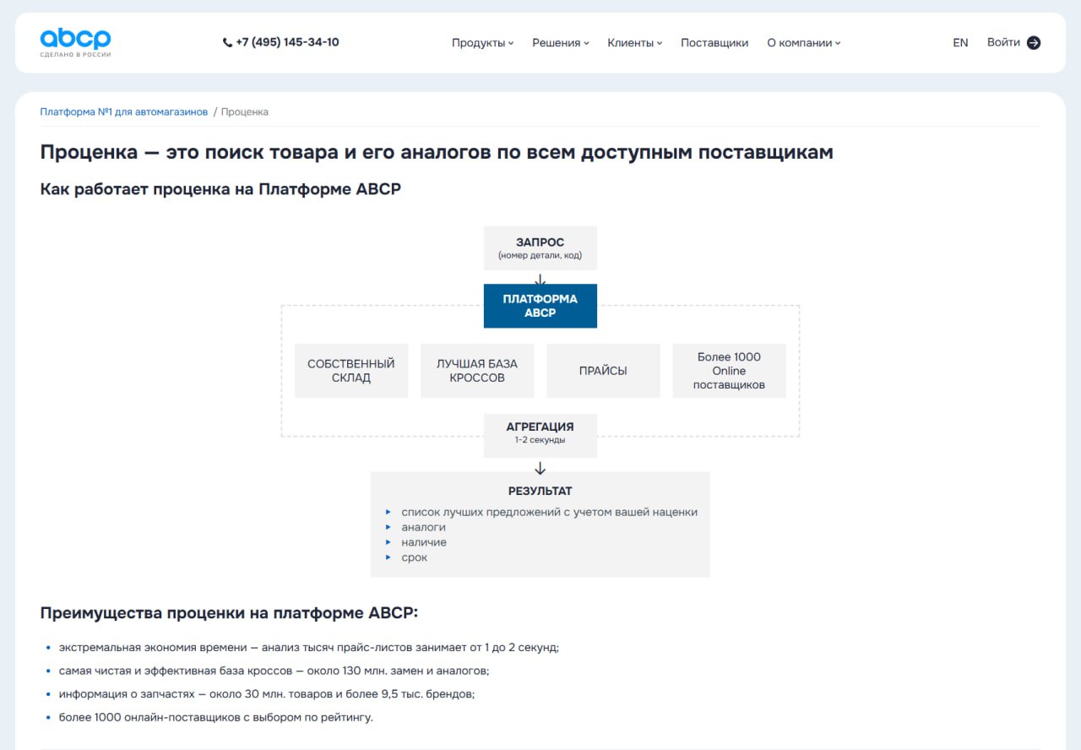Open breadcrumb Платформа №1 для автомагазинов

tap(124, 111)
